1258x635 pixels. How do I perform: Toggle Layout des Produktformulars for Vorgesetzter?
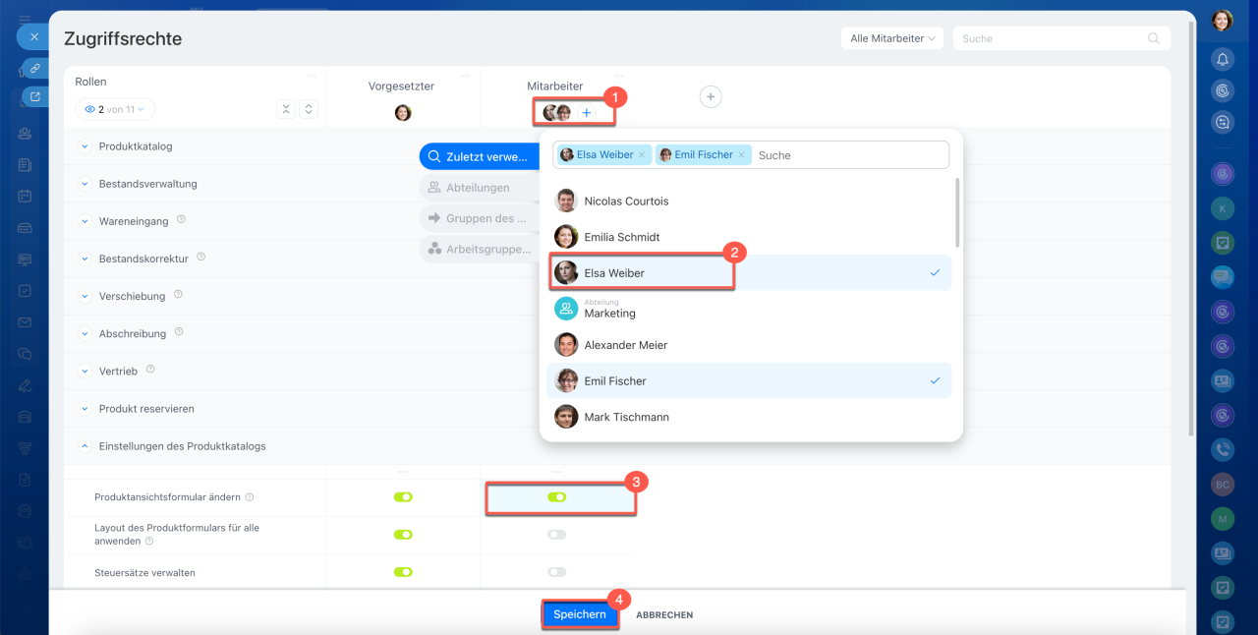(x=403, y=535)
